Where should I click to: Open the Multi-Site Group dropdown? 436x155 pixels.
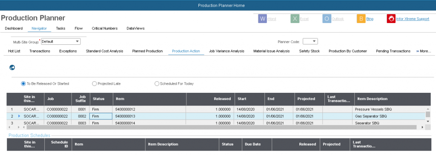[77, 41]
